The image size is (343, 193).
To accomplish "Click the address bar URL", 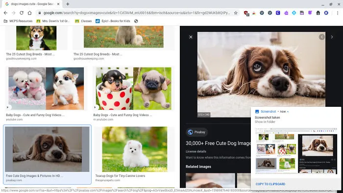I will pyautogui.click(x=137, y=13).
